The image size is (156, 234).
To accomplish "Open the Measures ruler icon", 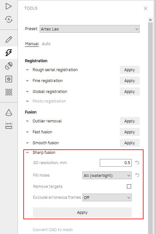I will tap(9, 126).
